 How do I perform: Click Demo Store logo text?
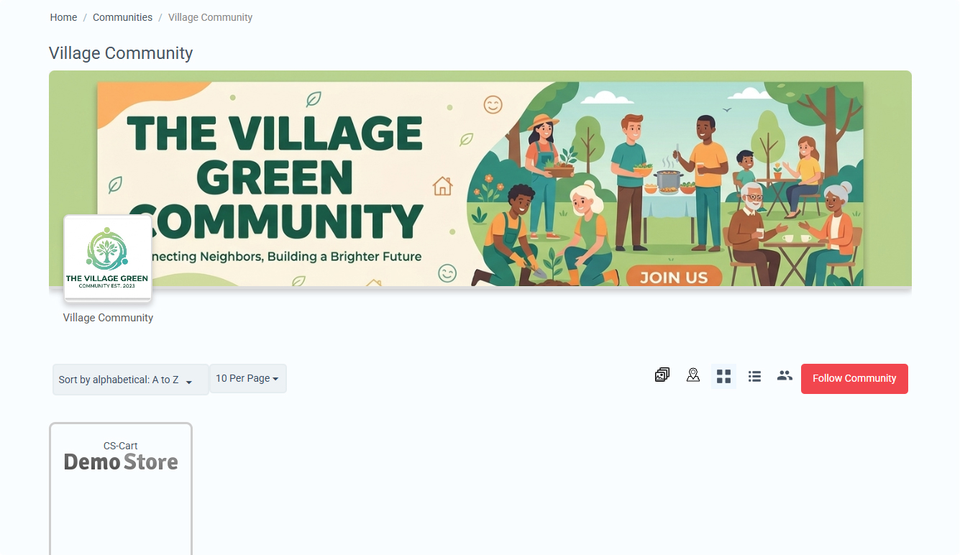pos(121,462)
